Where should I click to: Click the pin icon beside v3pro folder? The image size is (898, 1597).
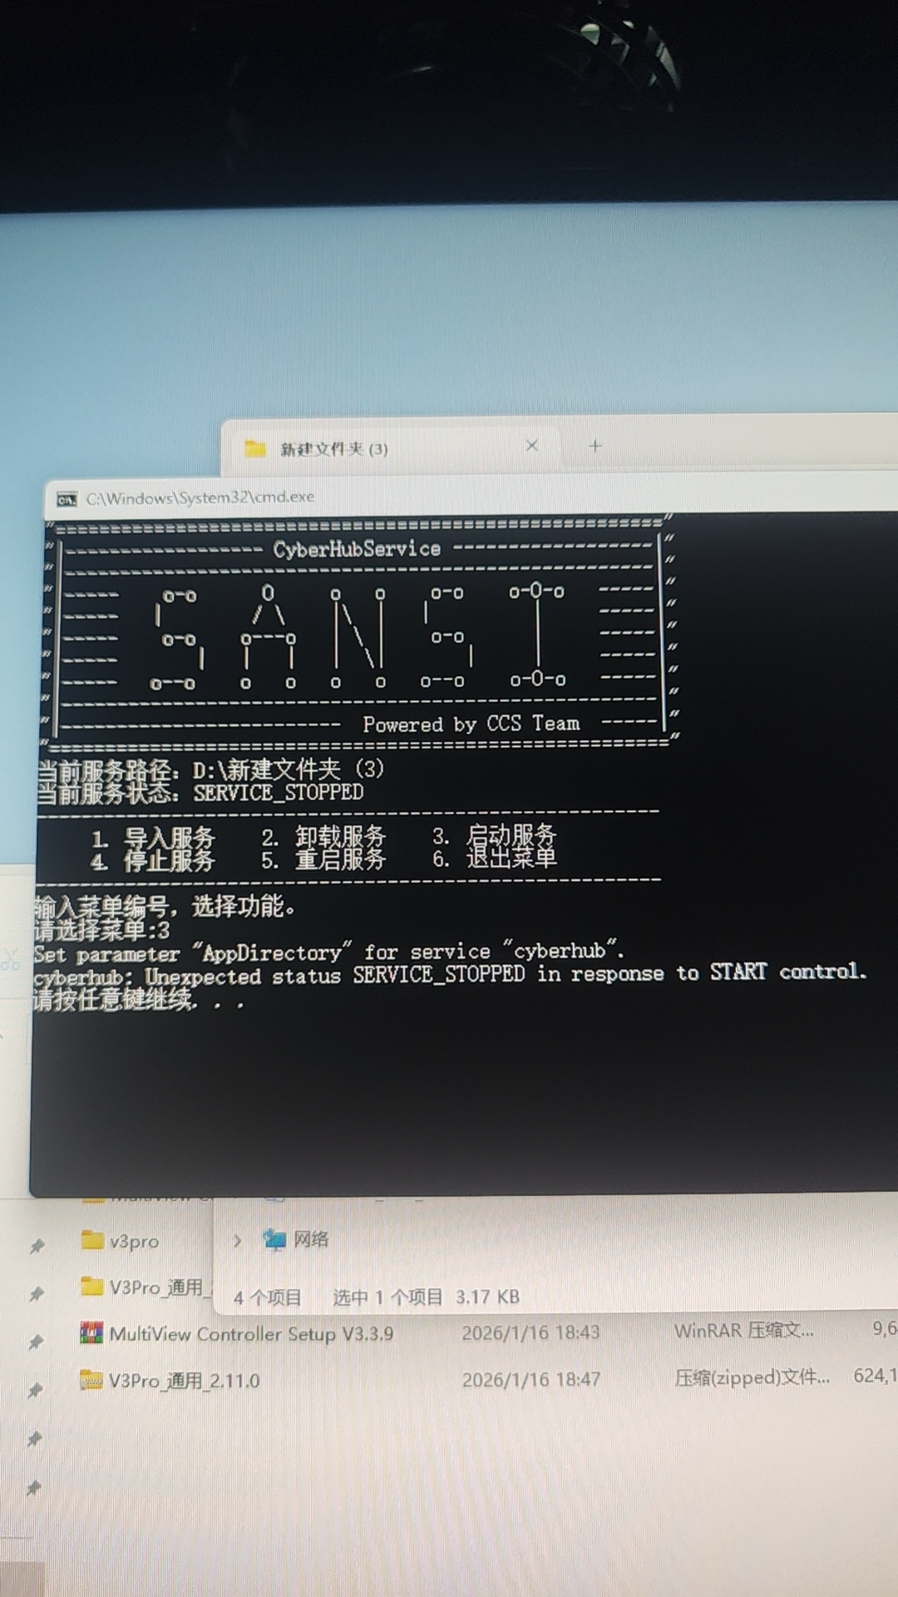point(37,1245)
